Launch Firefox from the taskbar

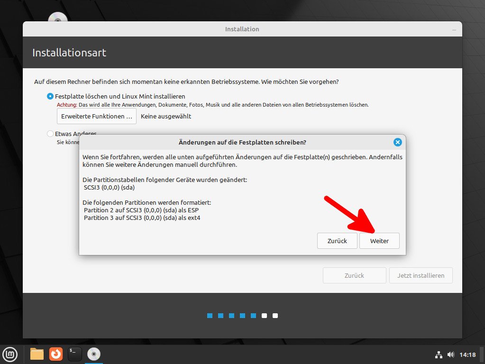click(x=55, y=354)
